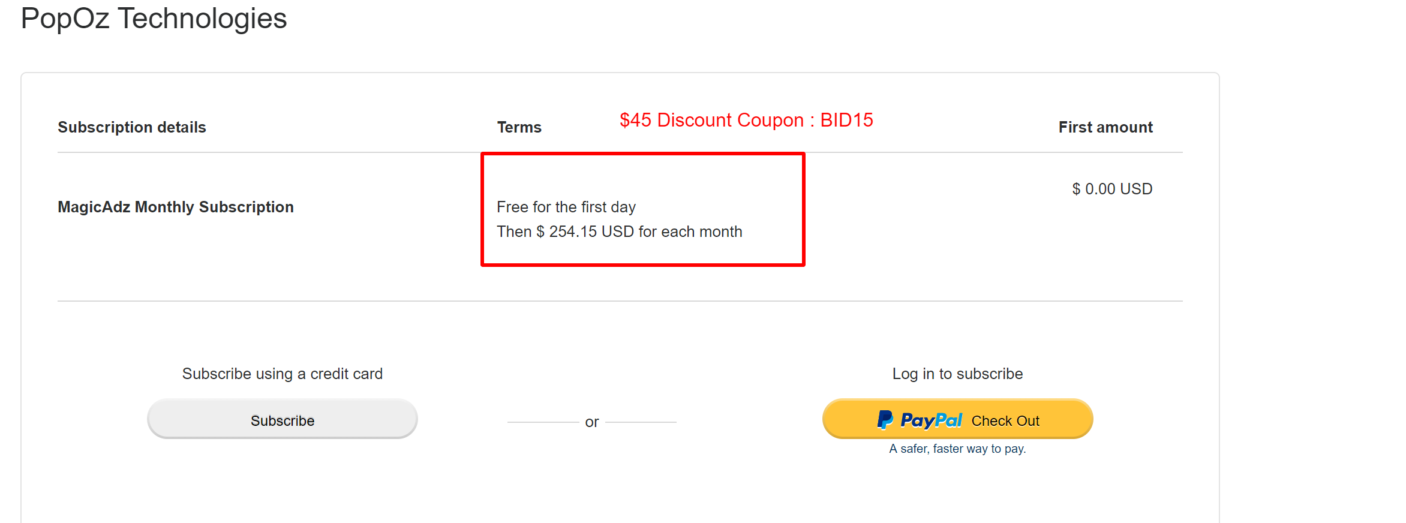Click the "First amount" column header
1406x523 pixels.
click(x=1105, y=127)
